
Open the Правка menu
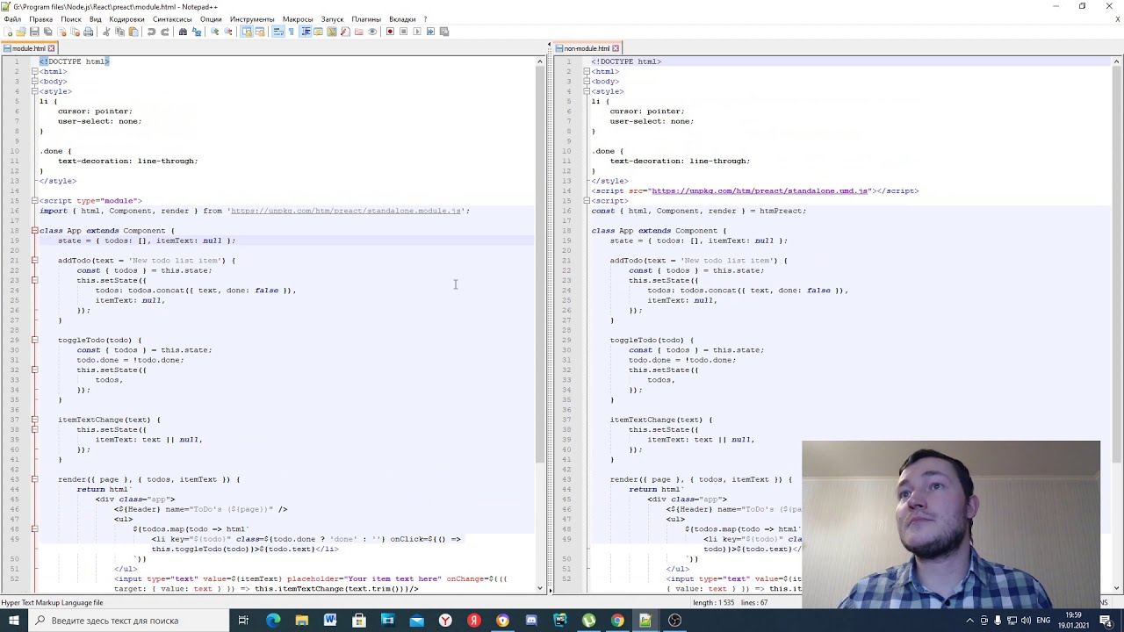point(40,19)
